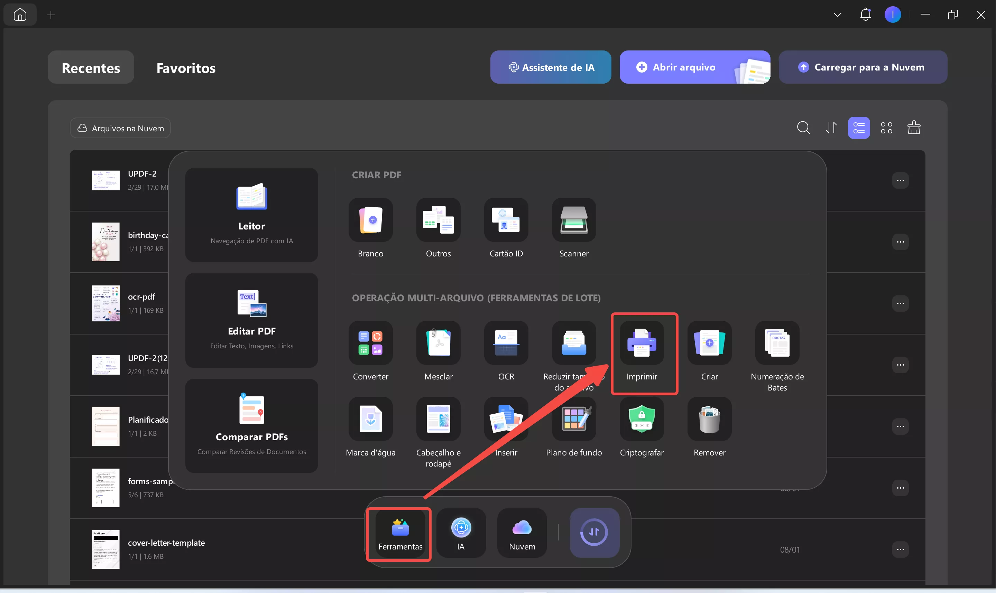Switch to the Favoritos tab

pos(186,68)
